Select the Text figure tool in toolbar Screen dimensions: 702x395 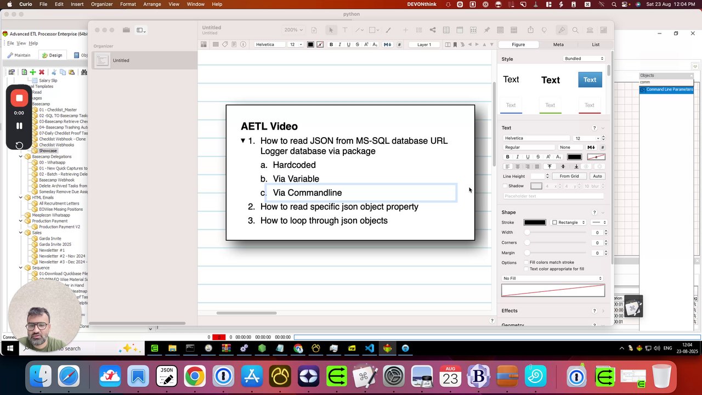coord(345,30)
